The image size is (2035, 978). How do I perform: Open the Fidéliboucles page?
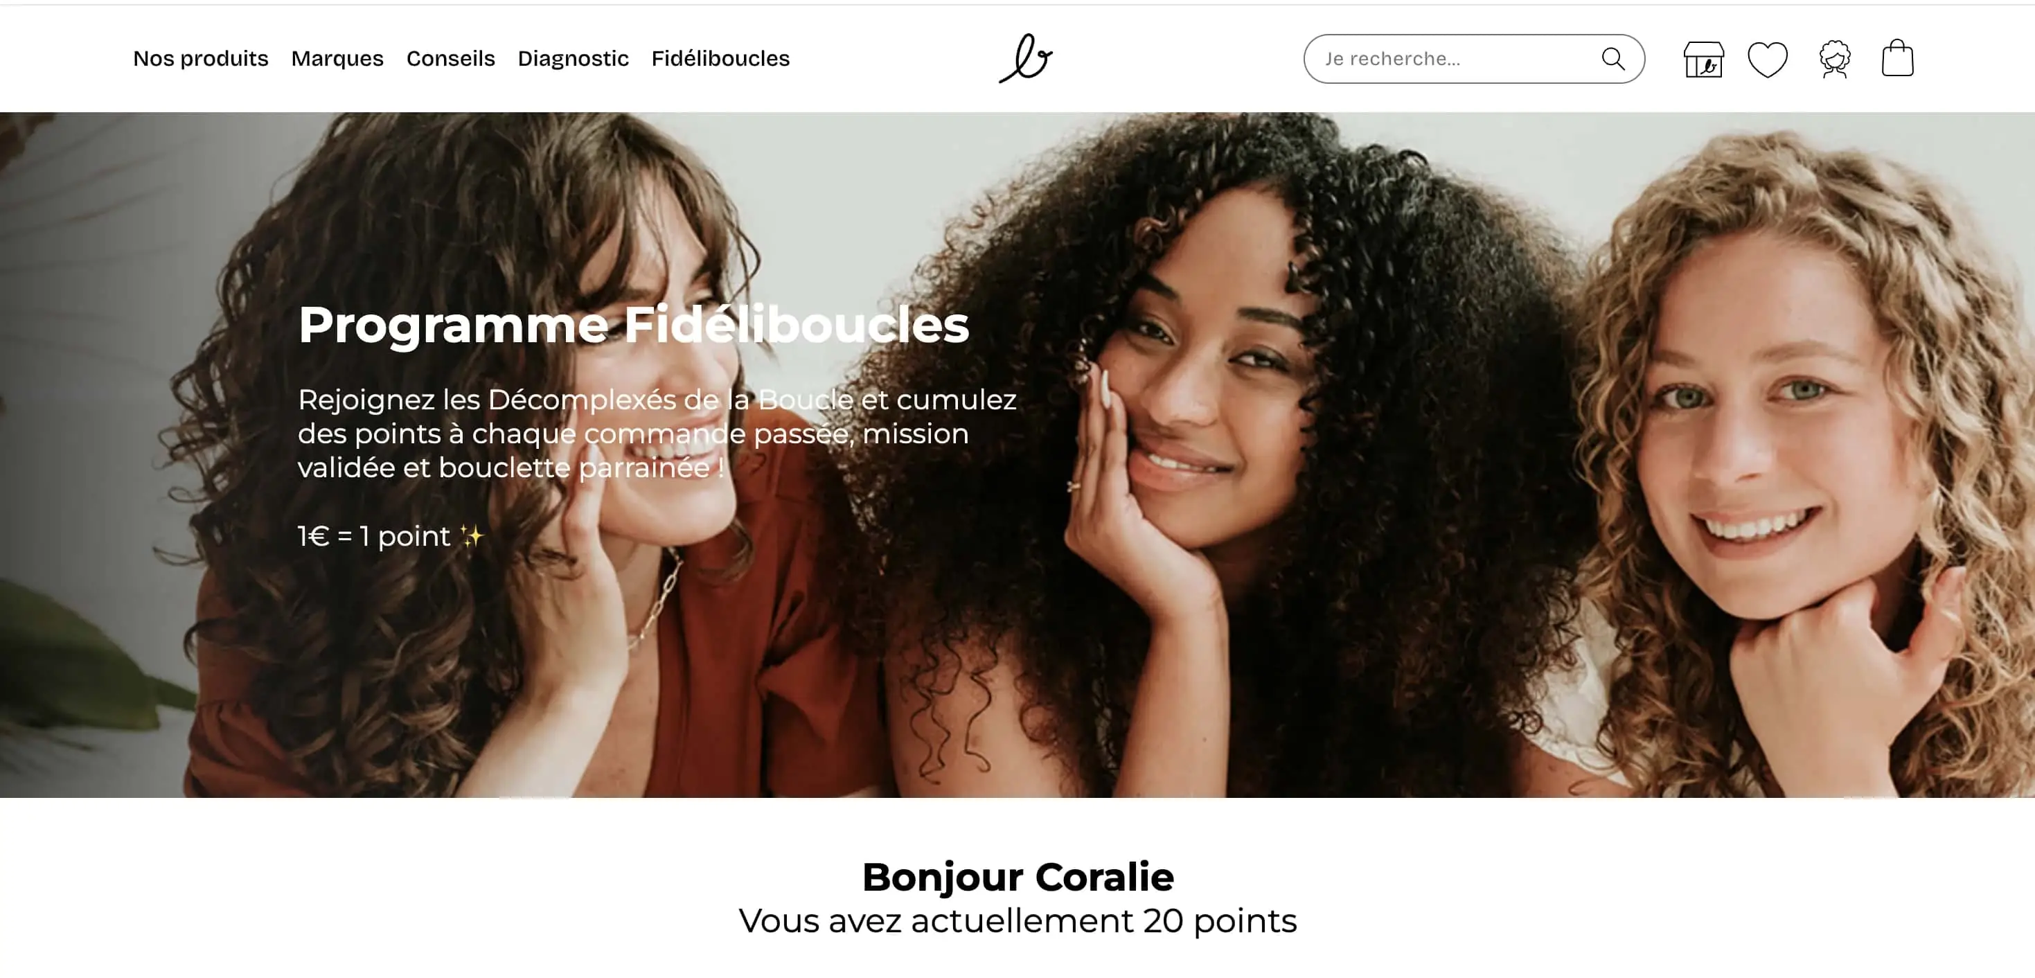coord(720,58)
